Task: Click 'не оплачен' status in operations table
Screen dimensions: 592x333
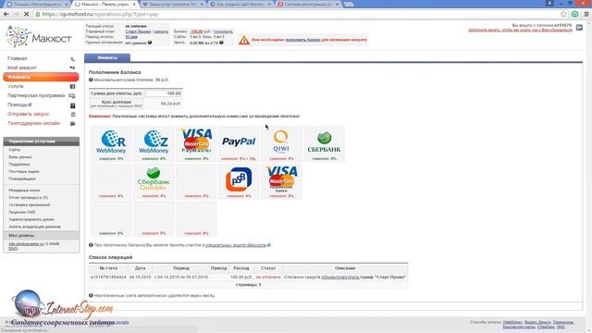Action: click(268, 277)
